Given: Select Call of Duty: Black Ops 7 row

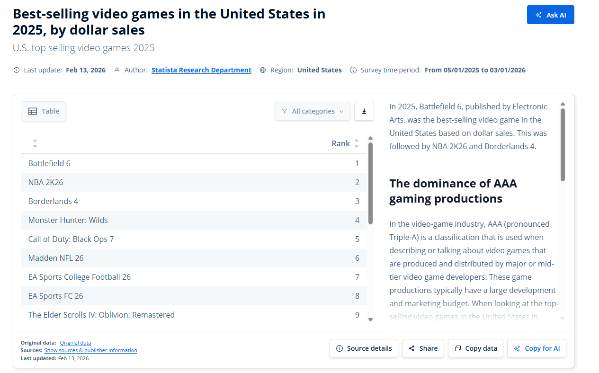Looking at the screenshot, I should pyautogui.click(x=194, y=239).
